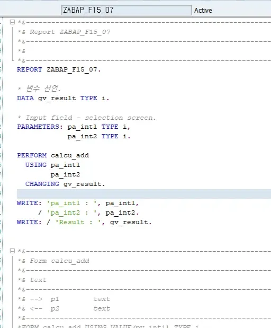Click the PERFORM calcu_add statement
Screen dimensions: 271x328
(53, 155)
